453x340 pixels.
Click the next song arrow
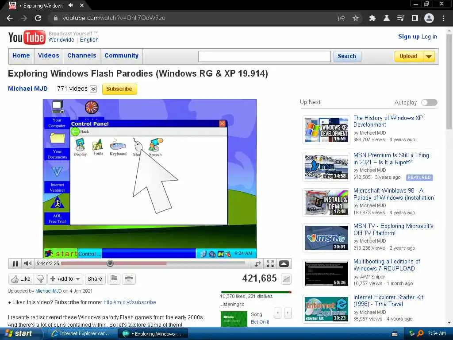tap(288, 313)
